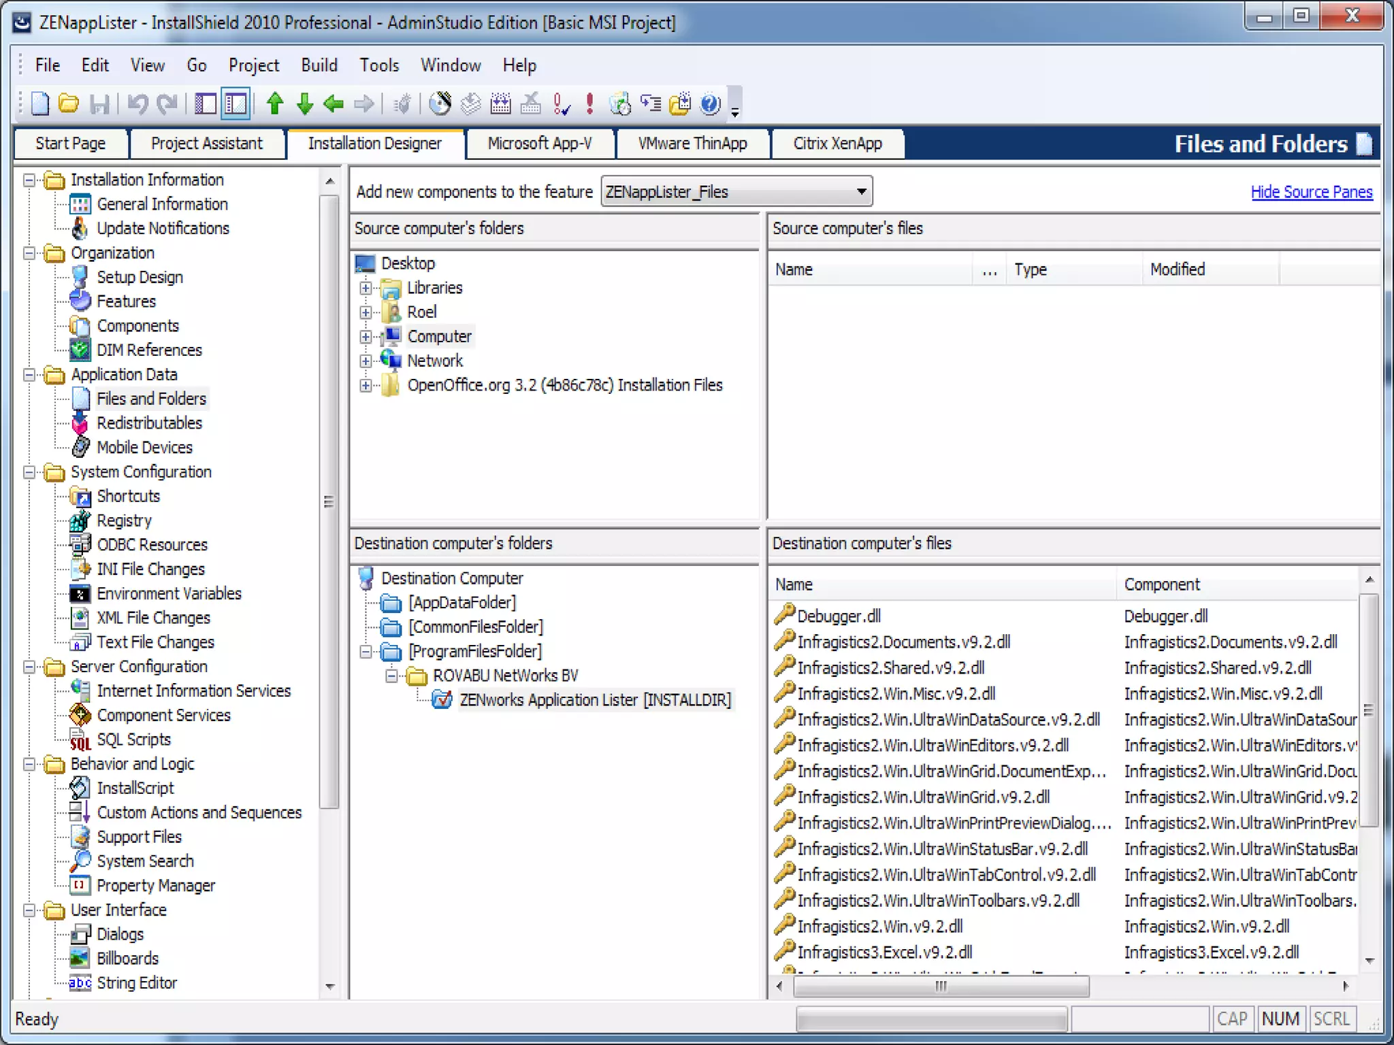Open the SQL Scripts view
Viewport: 1394px width, 1045px height.
(133, 740)
